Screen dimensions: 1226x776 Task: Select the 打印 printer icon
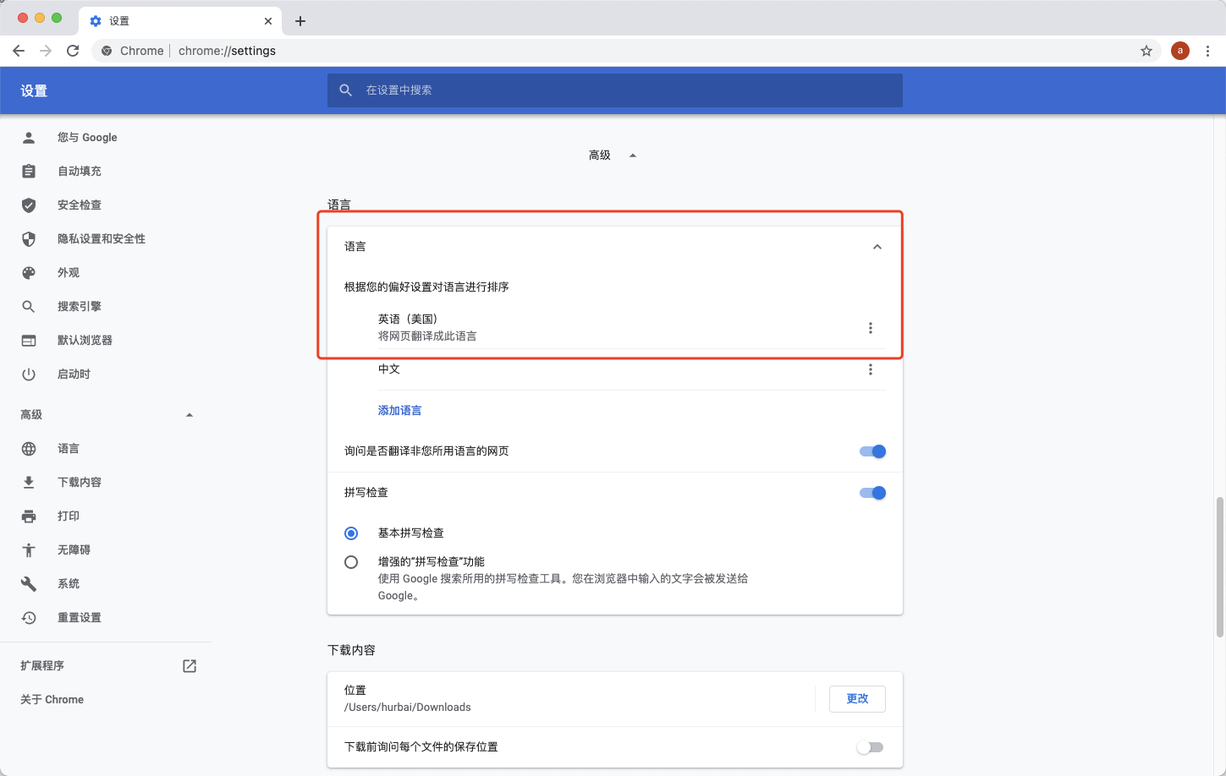tap(29, 516)
